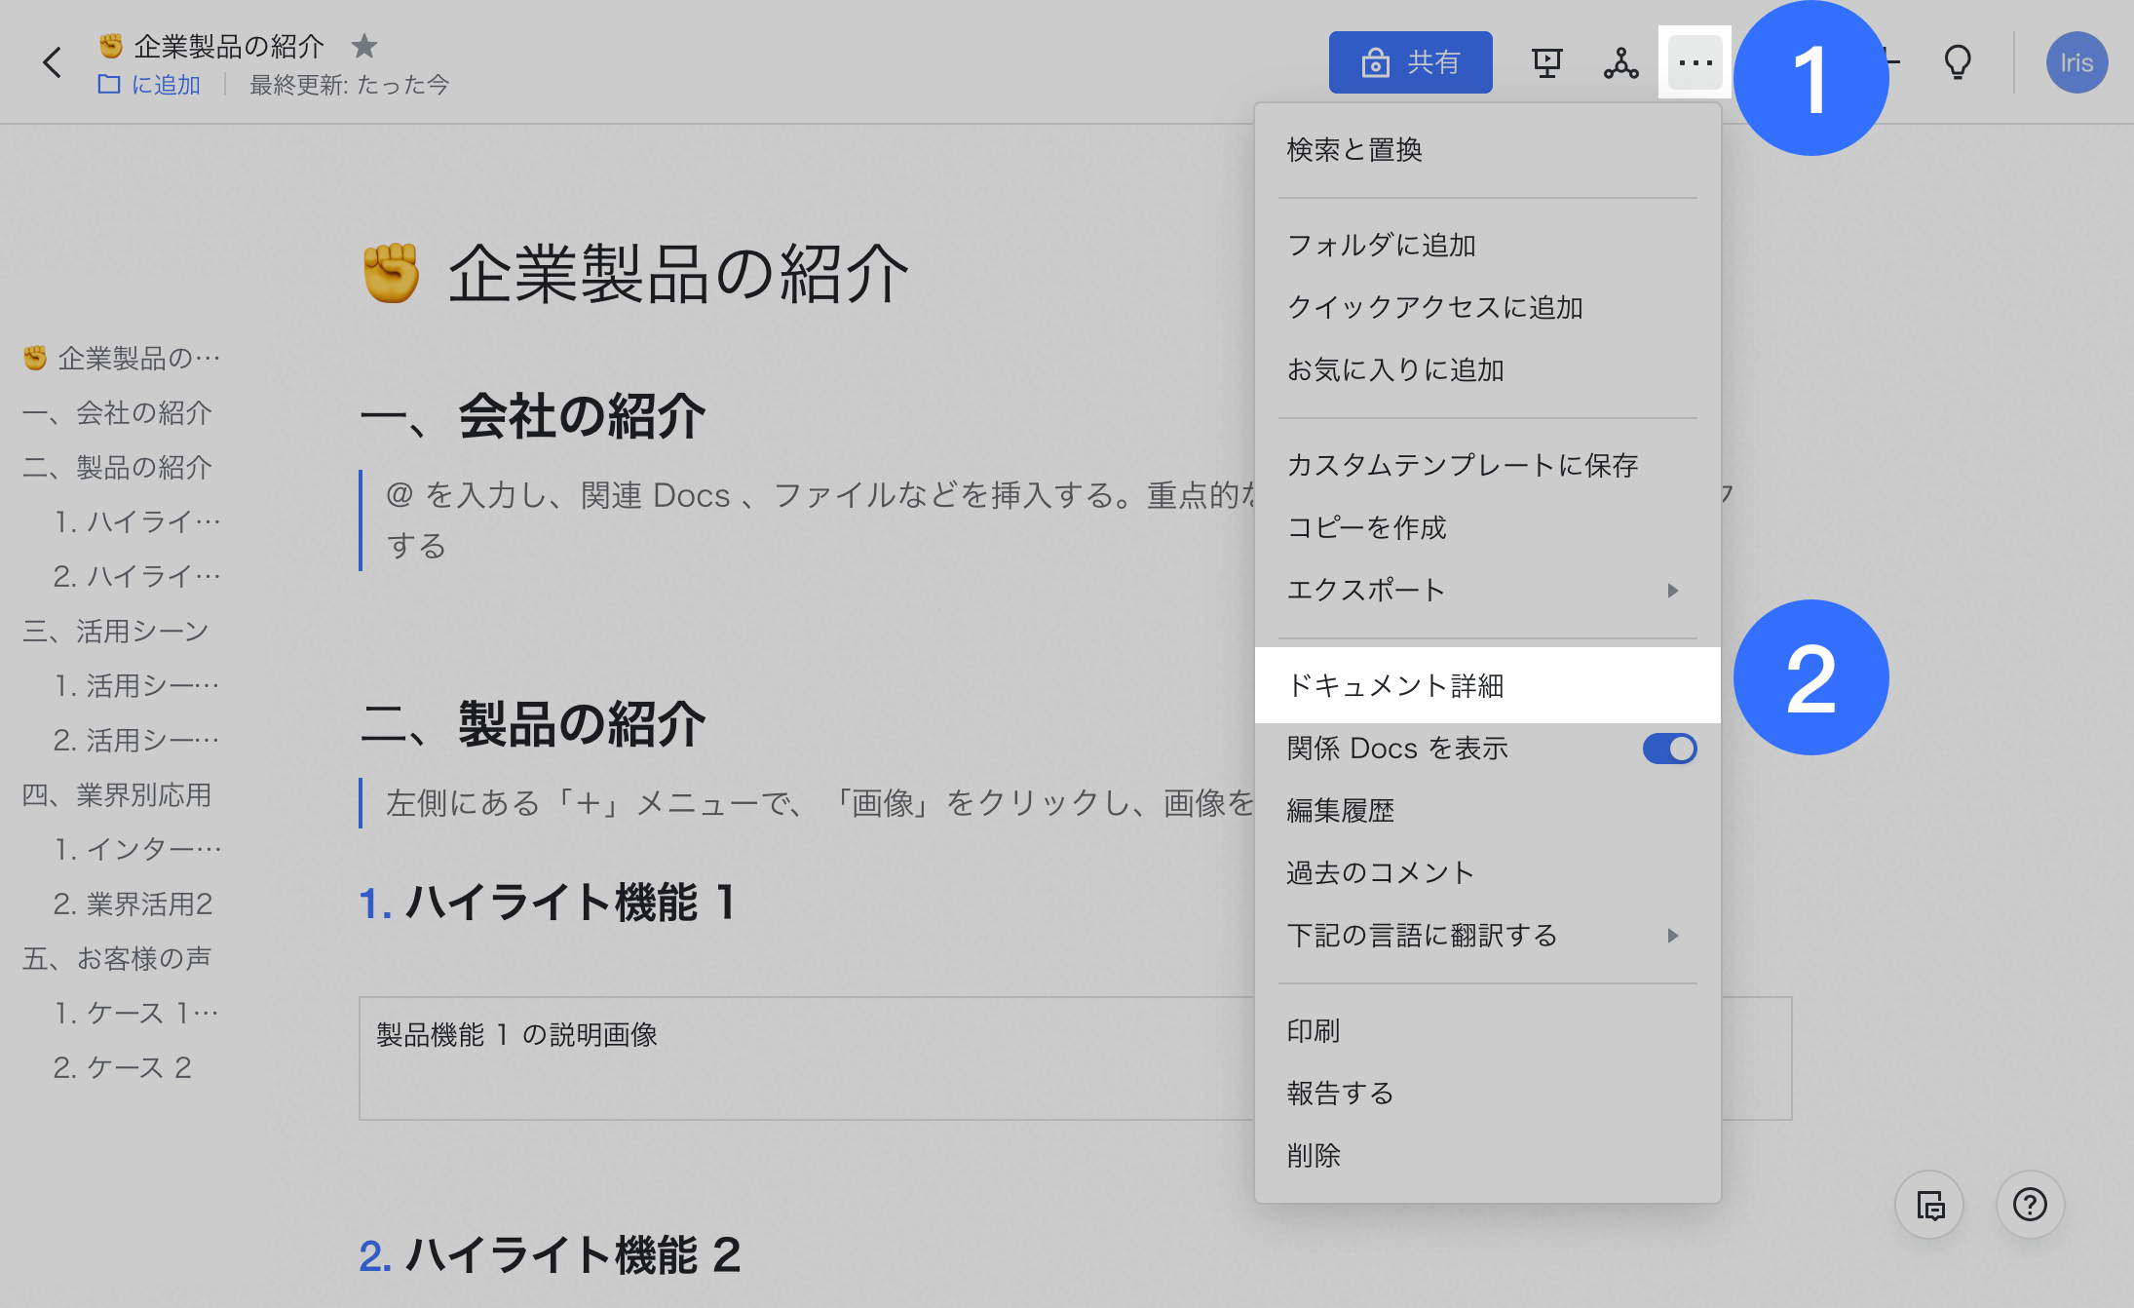Open the mind map structure icon
Image resolution: width=2134 pixels, height=1308 pixels.
coord(1620,63)
